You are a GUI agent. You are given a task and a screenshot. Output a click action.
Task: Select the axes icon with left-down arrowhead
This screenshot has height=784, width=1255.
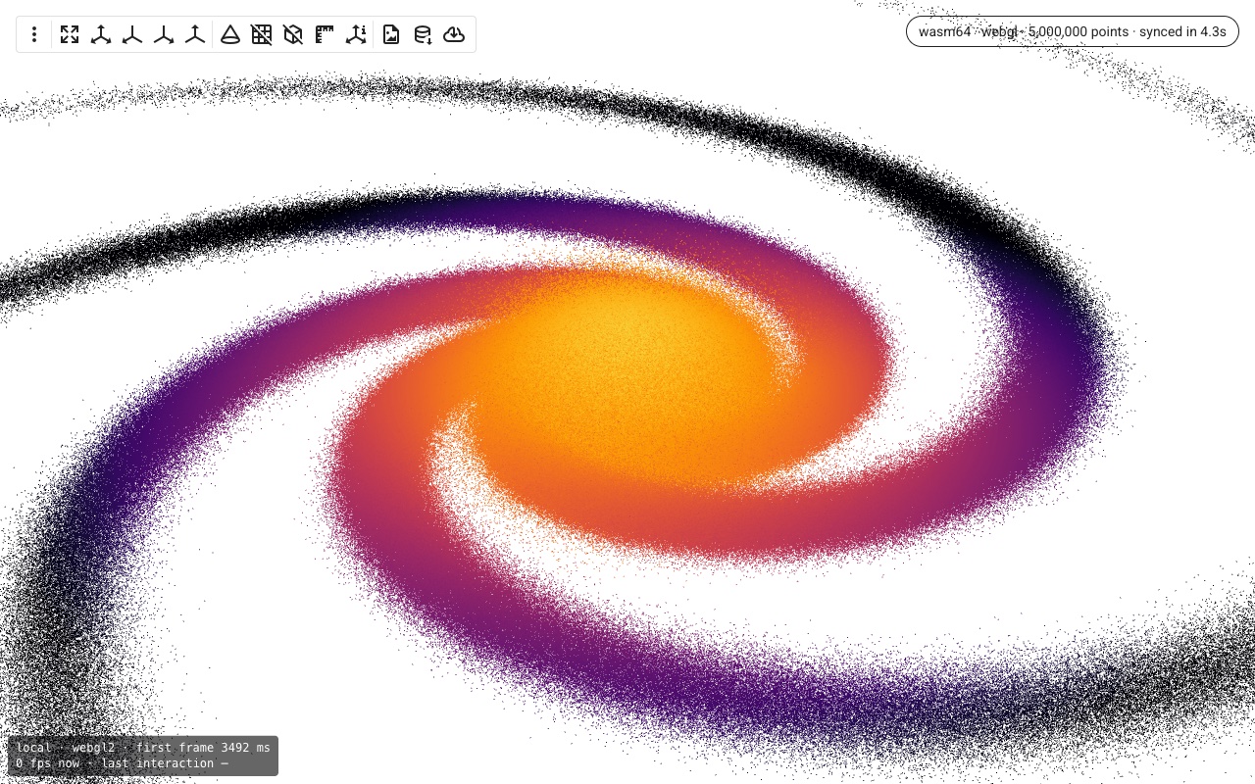click(x=132, y=34)
